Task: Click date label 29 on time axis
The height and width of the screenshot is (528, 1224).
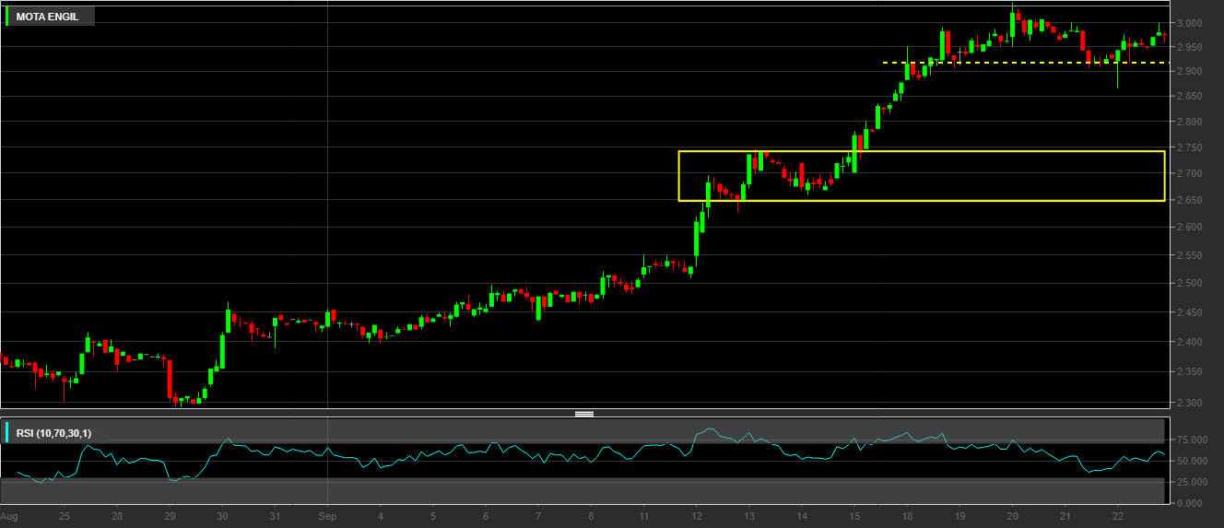Action: click(170, 517)
